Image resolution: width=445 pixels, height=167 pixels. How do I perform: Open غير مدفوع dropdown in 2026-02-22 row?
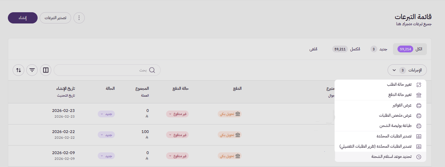(x=178, y=135)
